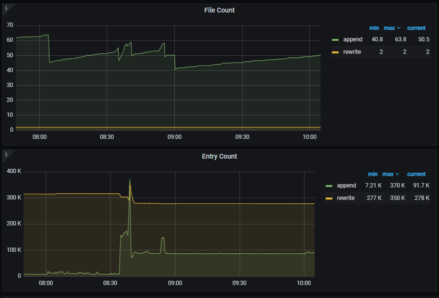Toggle the rewrite series in File Count legend
Viewport: 439px width, 298px height.
coord(352,52)
